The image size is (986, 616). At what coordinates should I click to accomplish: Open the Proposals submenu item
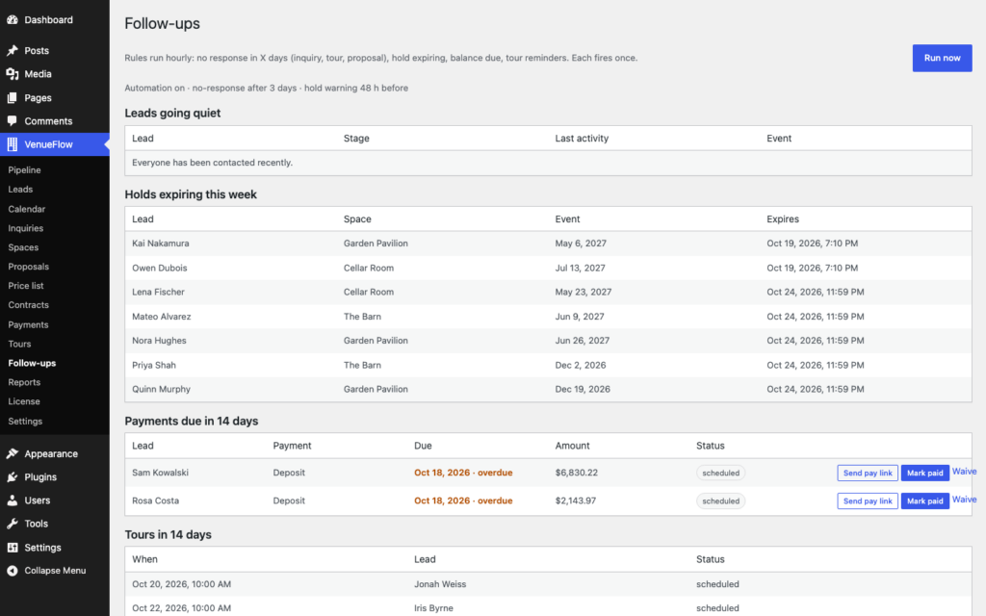tap(28, 267)
